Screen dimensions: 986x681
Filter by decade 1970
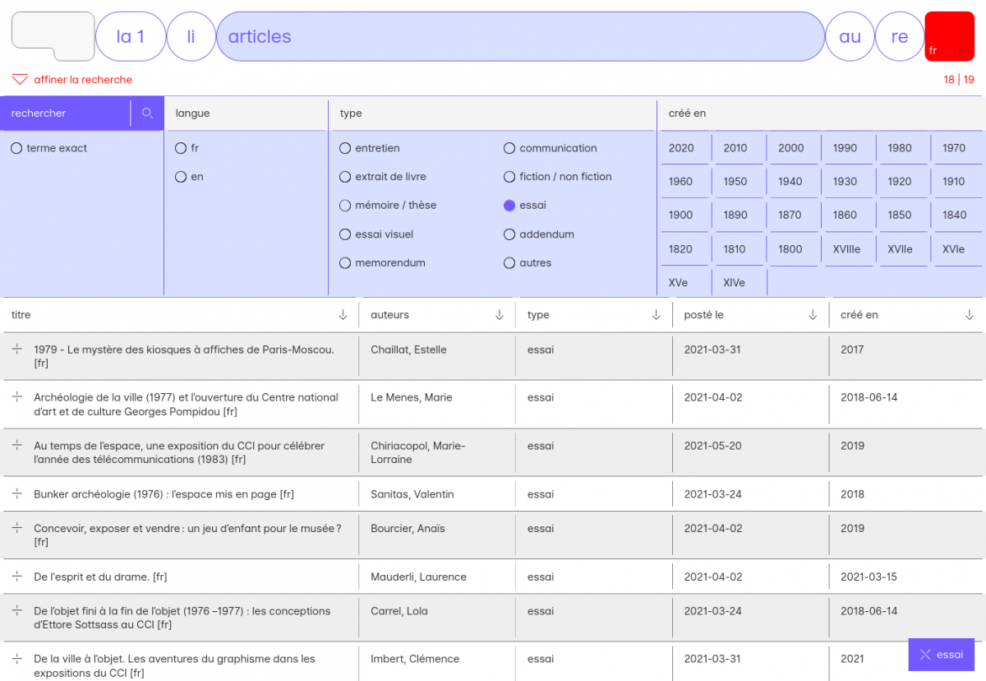coord(954,148)
